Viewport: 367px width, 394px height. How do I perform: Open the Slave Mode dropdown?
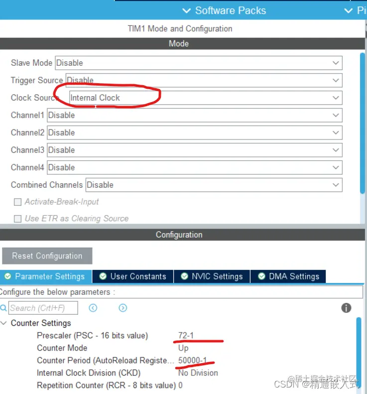click(199, 63)
